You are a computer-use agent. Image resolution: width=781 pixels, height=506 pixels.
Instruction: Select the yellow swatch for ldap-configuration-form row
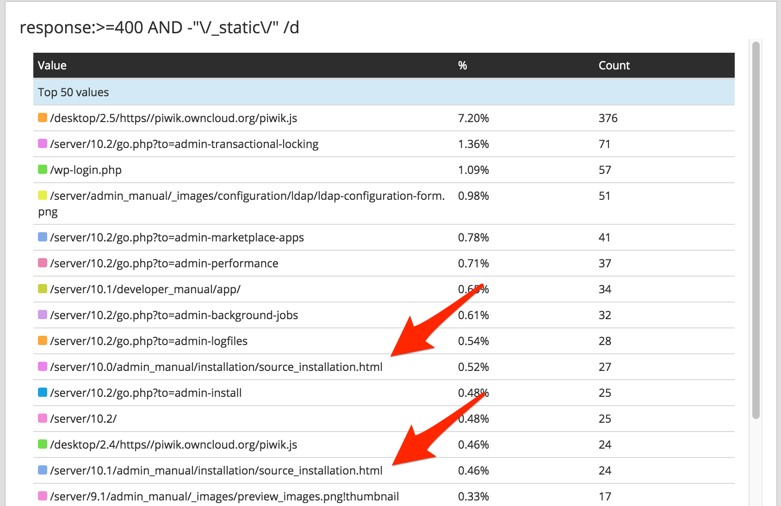point(43,195)
